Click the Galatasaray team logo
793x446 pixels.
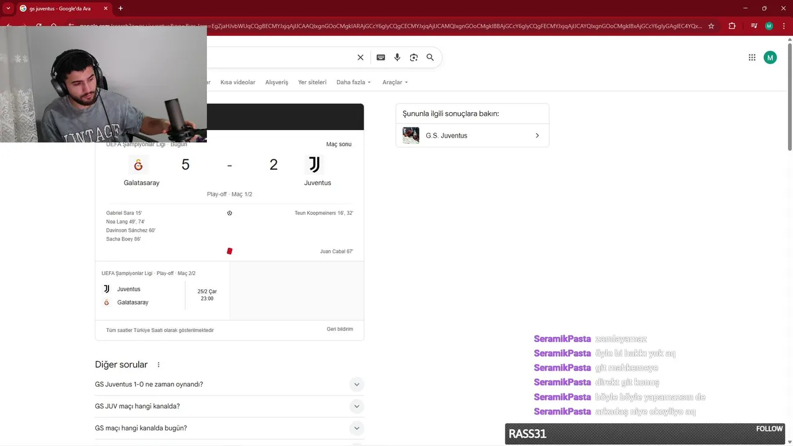coord(138,165)
